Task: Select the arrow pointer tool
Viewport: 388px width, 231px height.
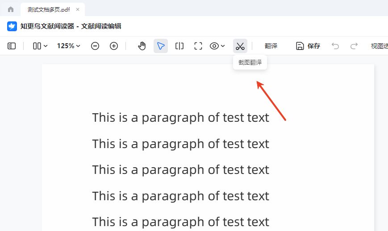Action: click(x=161, y=46)
